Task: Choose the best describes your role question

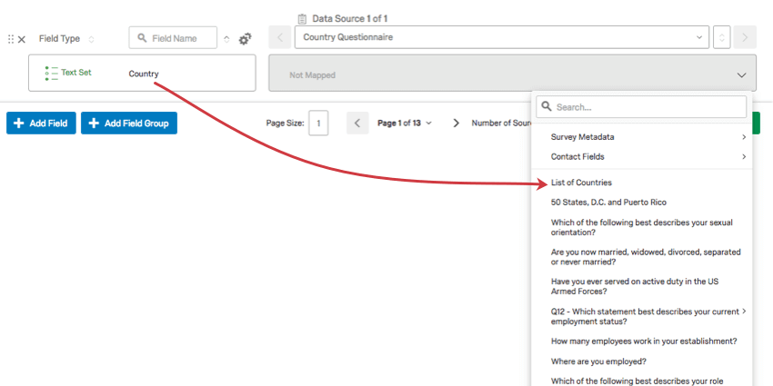Action: point(637,381)
